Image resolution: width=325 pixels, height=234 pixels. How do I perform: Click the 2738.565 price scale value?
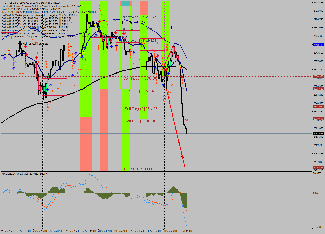318,2
